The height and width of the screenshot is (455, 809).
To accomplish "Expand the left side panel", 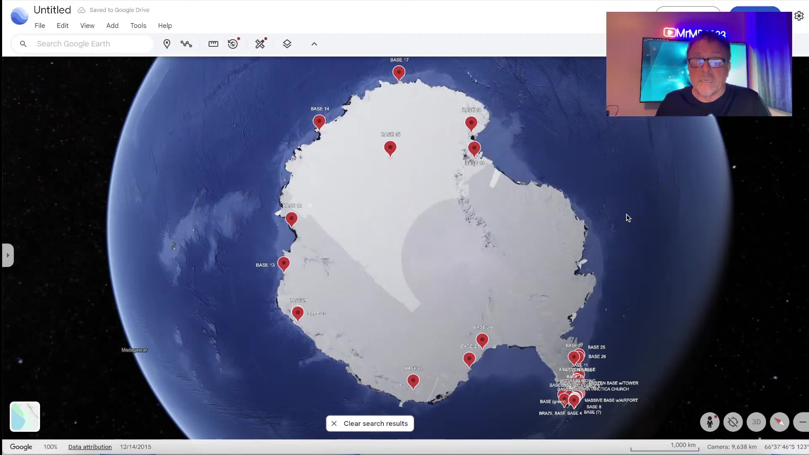I will pos(8,255).
